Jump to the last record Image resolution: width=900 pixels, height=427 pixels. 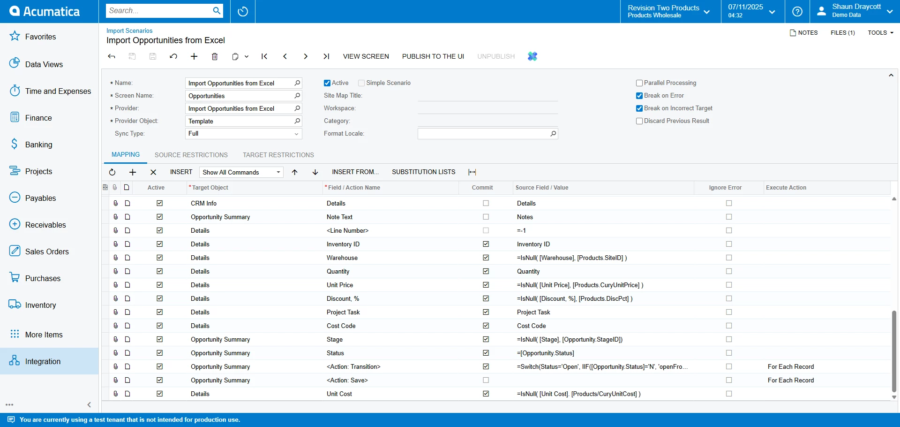tap(326, 56)
